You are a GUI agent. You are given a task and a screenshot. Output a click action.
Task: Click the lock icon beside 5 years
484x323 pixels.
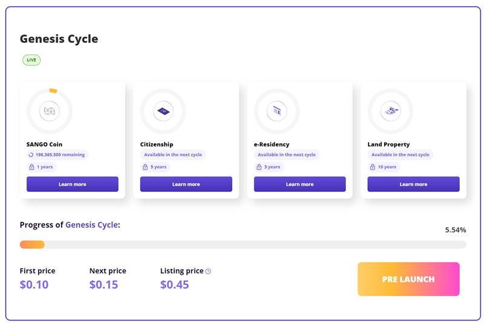(x=145, y=167)
